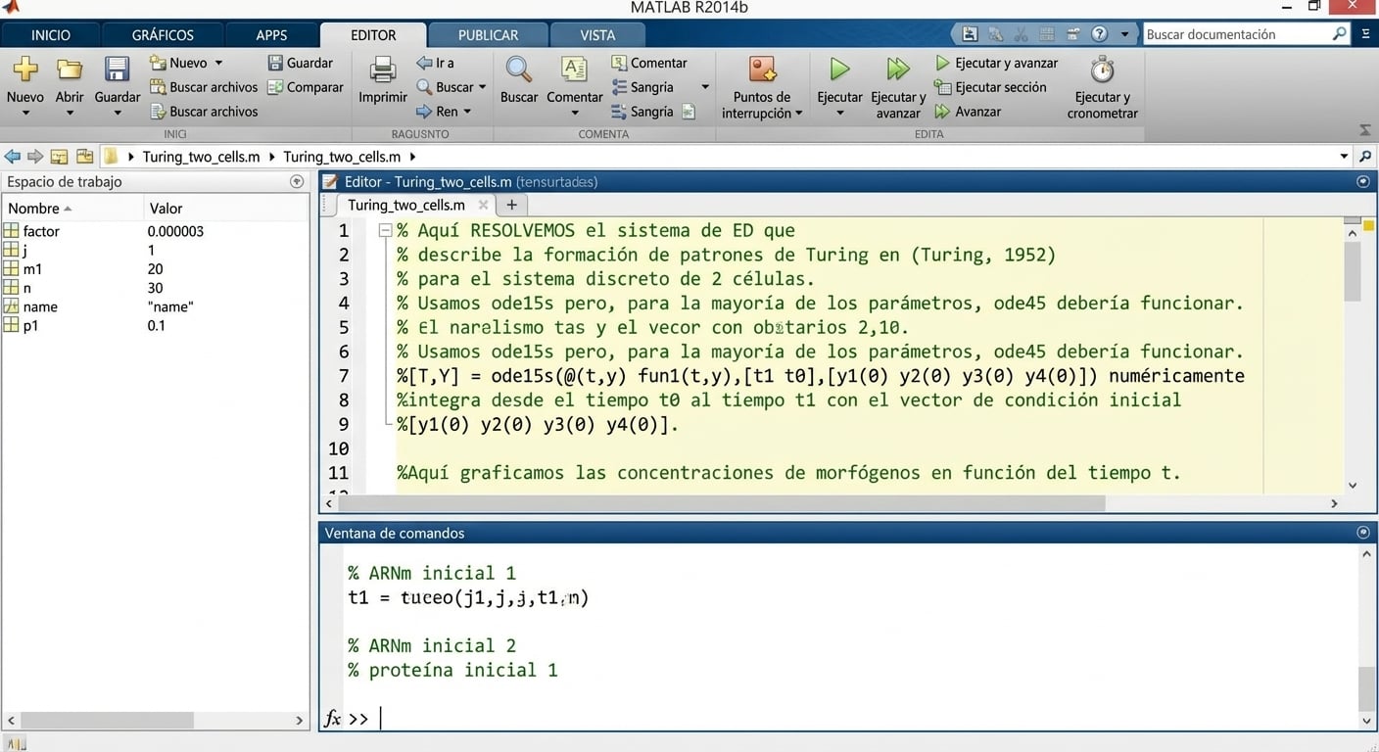Click the line '% Aquí RESOLVEMOS el sistema'
This screenshot has height=752, width=1379.
tap(595, 231)
